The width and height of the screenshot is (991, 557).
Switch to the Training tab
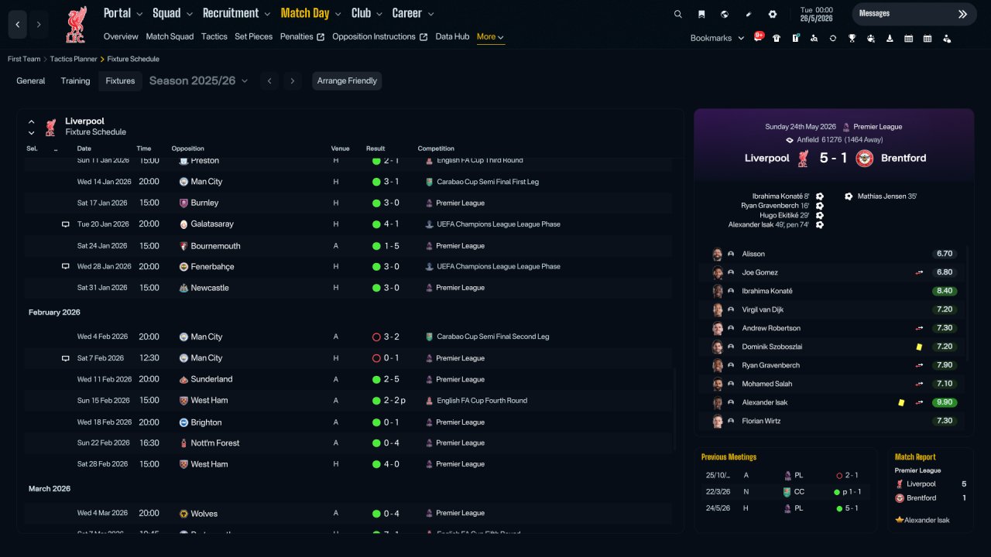pyautogui.click(x=76, y=80)
